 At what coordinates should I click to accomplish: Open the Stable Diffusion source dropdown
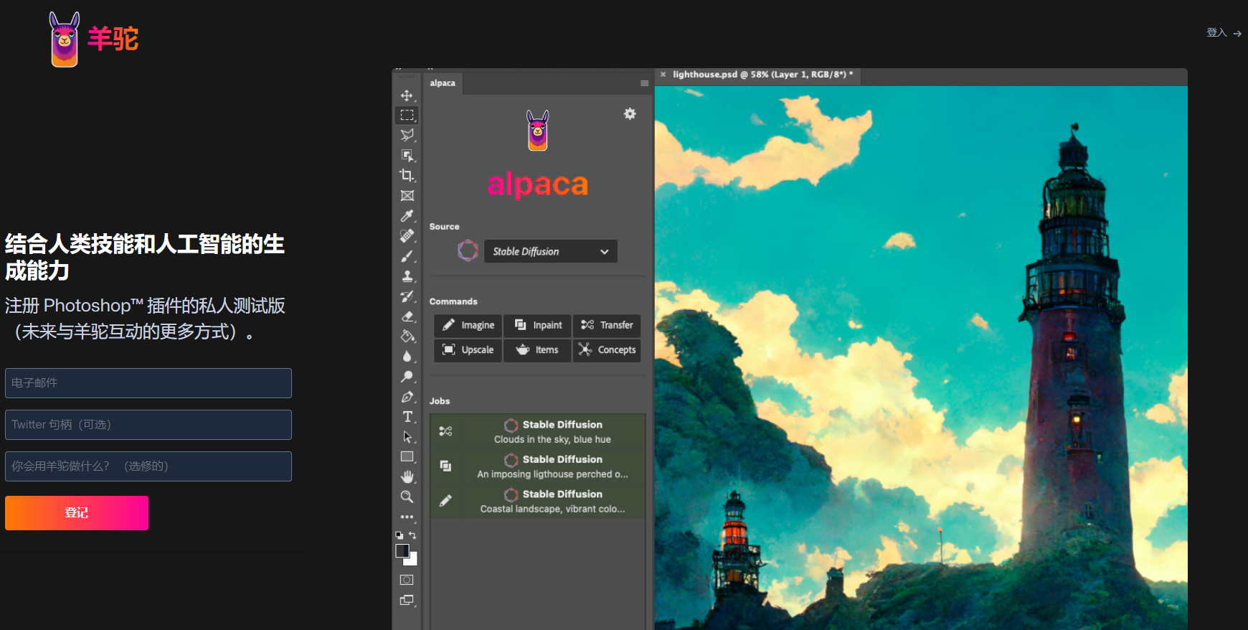(550, 251)
